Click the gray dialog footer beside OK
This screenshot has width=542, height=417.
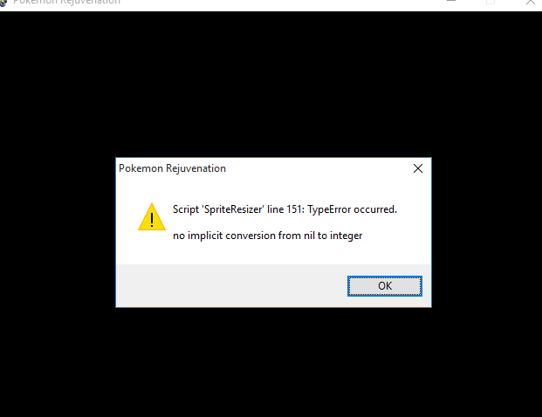pos(231,286)
